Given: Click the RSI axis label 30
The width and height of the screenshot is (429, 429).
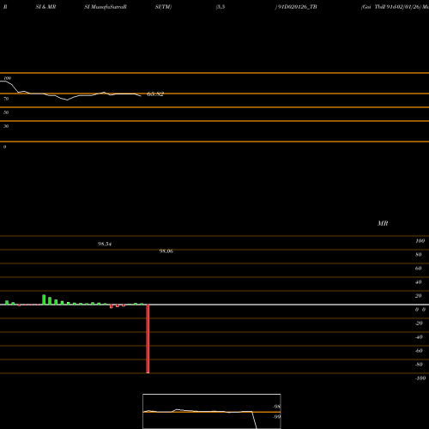Looking at the screenshot, I should click(6, 126).
